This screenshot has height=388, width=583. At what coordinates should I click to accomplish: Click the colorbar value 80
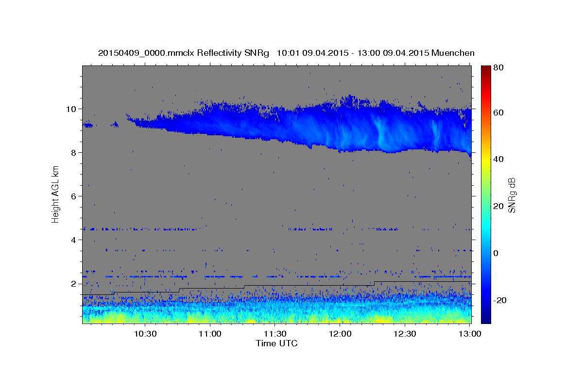497,68
